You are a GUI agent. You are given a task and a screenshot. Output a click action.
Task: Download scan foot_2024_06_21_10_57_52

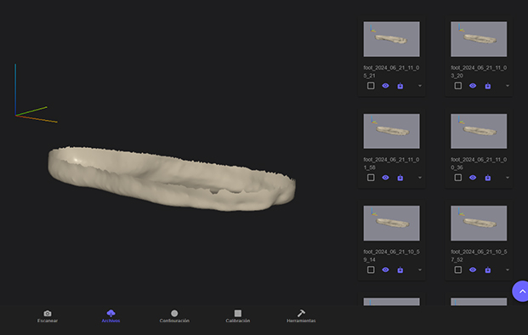[487, 270]
